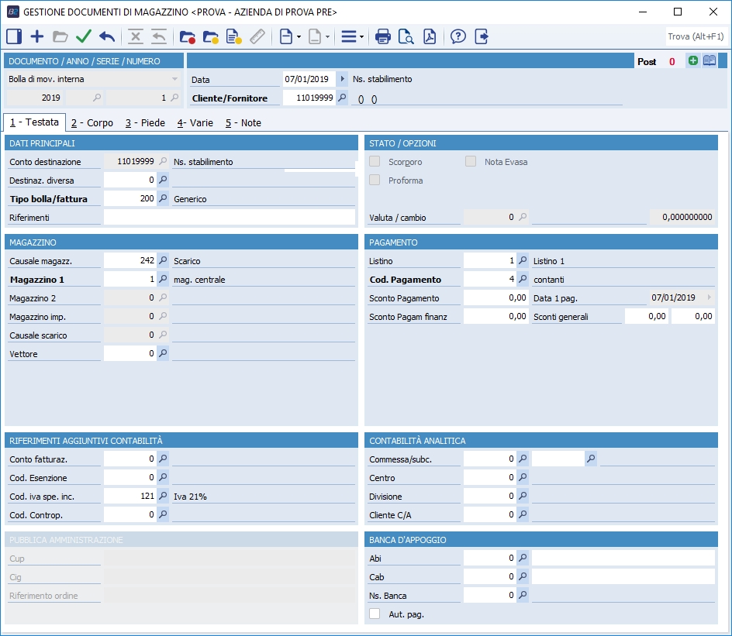Click the open book icon beside Post
Image resolution: width=732 pixels, height=636 pixels.
point(710,61)
